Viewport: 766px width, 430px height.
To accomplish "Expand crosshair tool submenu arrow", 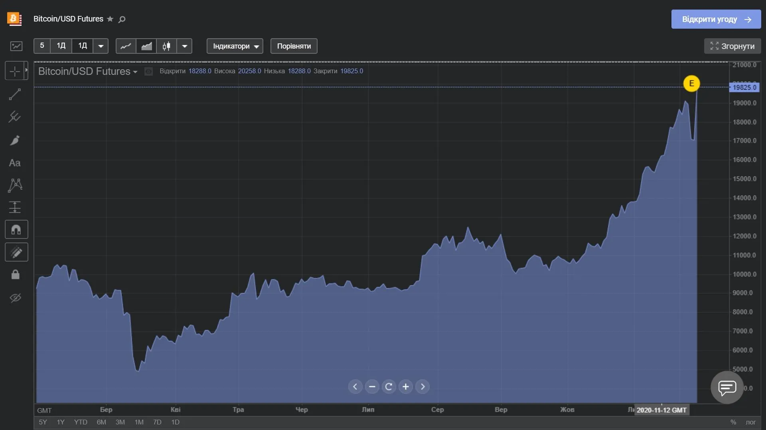I will click(26, 70).
